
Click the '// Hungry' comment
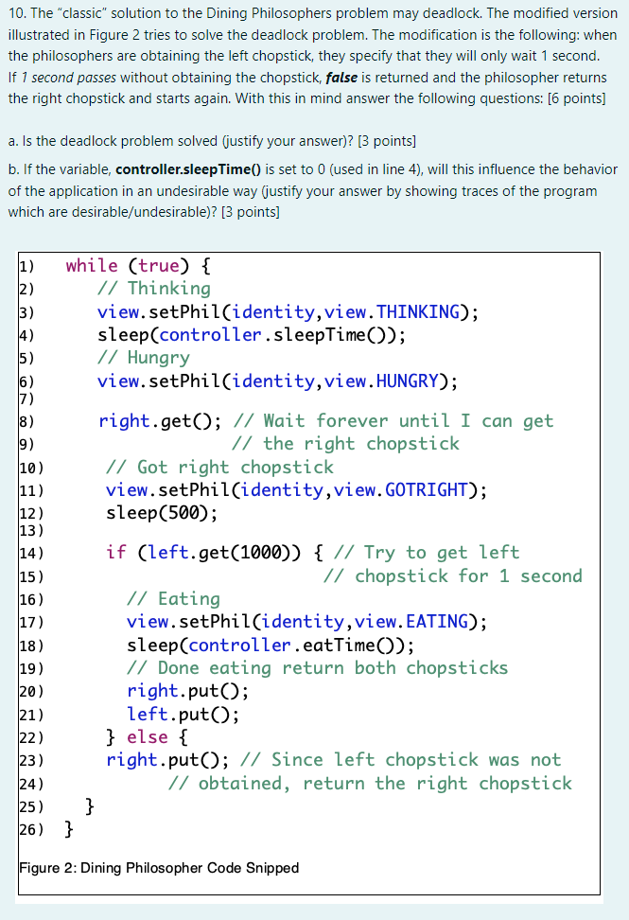(x=144, y=358)
